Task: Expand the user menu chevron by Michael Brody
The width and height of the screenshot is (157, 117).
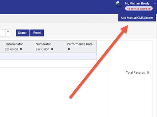Action: 155,4
